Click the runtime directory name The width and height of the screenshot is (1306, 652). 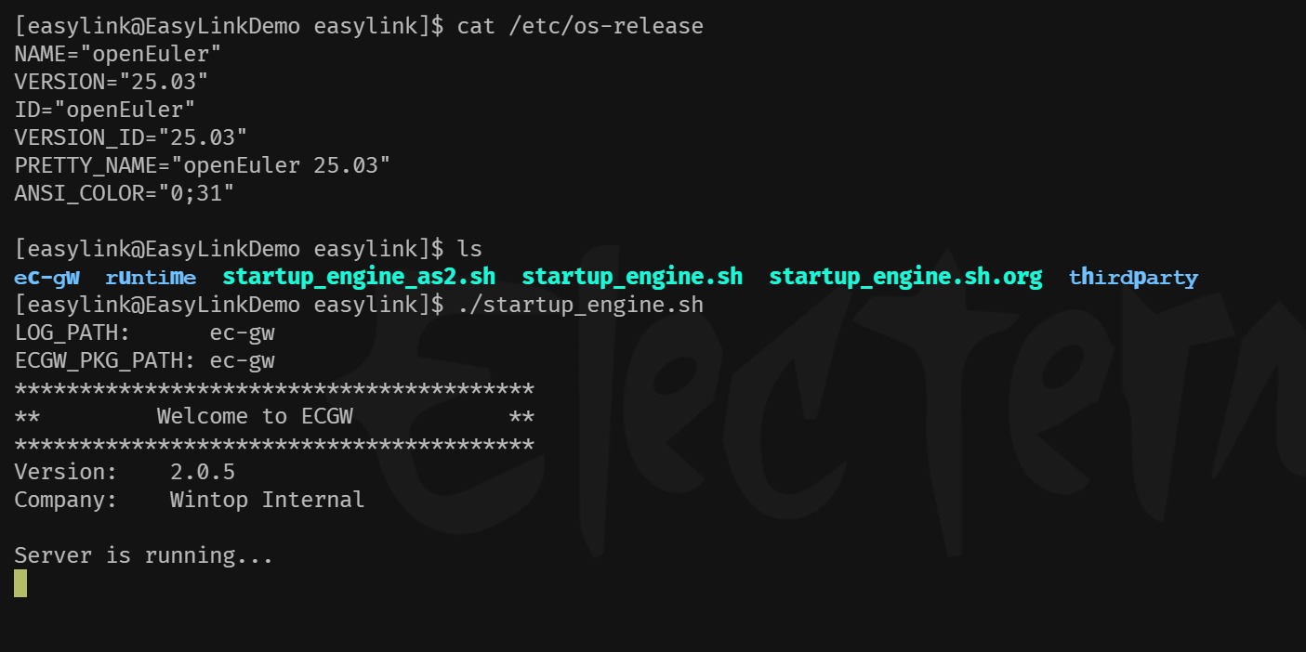151,277
